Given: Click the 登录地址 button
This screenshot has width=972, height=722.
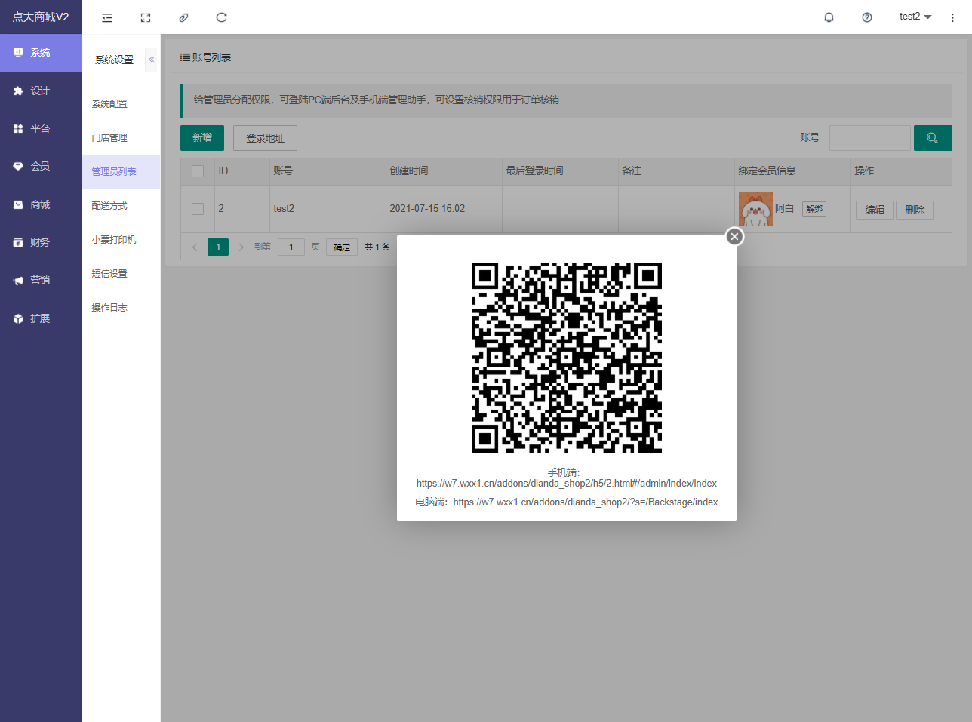Looking at the screenshot, I should coord(265,138).
